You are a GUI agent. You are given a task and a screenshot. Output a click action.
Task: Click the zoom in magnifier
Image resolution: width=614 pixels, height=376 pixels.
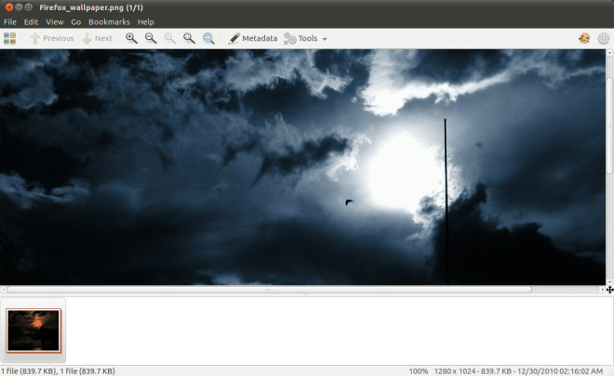[x=131, y=38]
